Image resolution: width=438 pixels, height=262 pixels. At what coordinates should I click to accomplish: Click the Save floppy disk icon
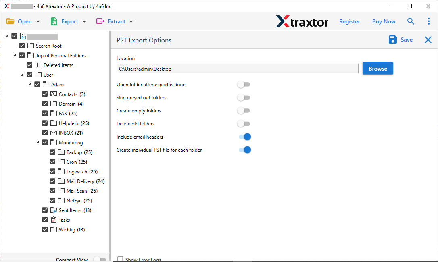[x=392, y=40]
